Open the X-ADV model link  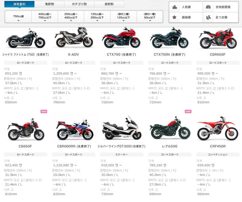click(x=74, y=54)
